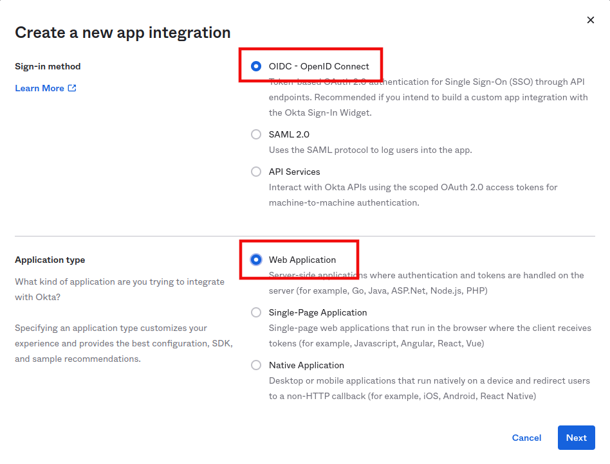Close the app integration dialog
The image size is (610, 464).
point(591,21)
